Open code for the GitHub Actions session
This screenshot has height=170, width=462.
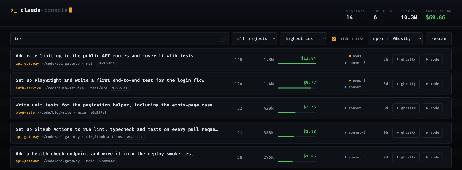pos(432,132)
